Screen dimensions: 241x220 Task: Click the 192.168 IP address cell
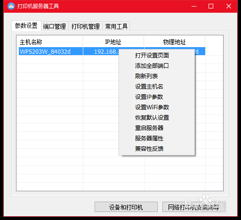pos(101,51)
